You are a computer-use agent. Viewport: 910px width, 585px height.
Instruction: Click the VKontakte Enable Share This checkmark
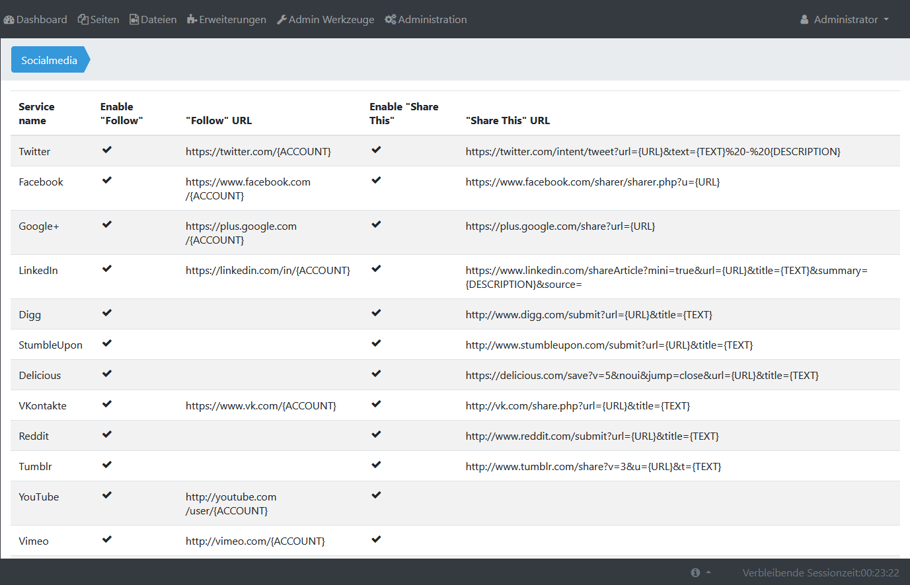coord(376,404)
